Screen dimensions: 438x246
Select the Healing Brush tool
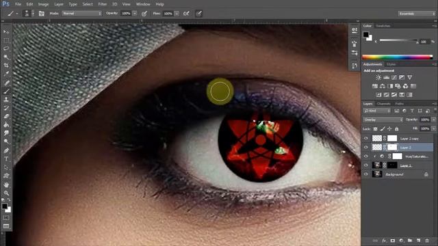point(6,83)
